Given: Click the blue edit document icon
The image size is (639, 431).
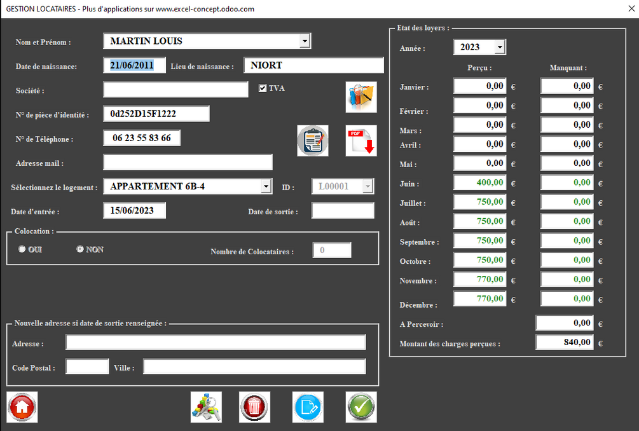Looking at the screenshot, I should pos(308,407).
